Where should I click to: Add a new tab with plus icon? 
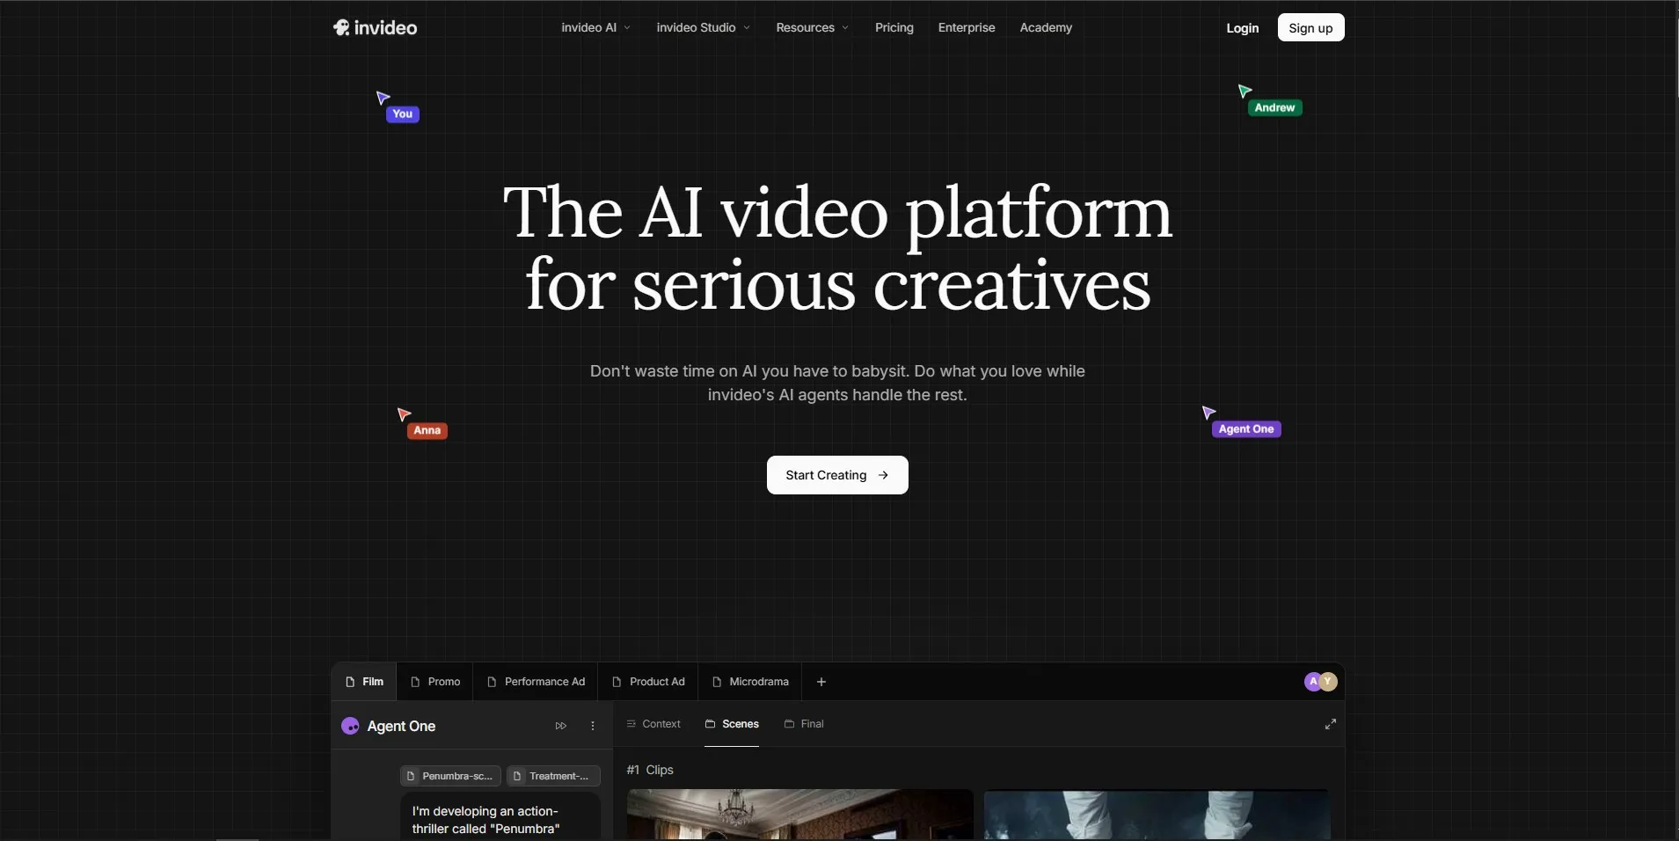coord(821,682)
